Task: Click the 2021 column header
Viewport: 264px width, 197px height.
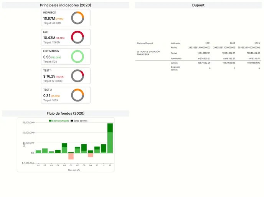Action: pyautogui.click(x=208, y=43)
